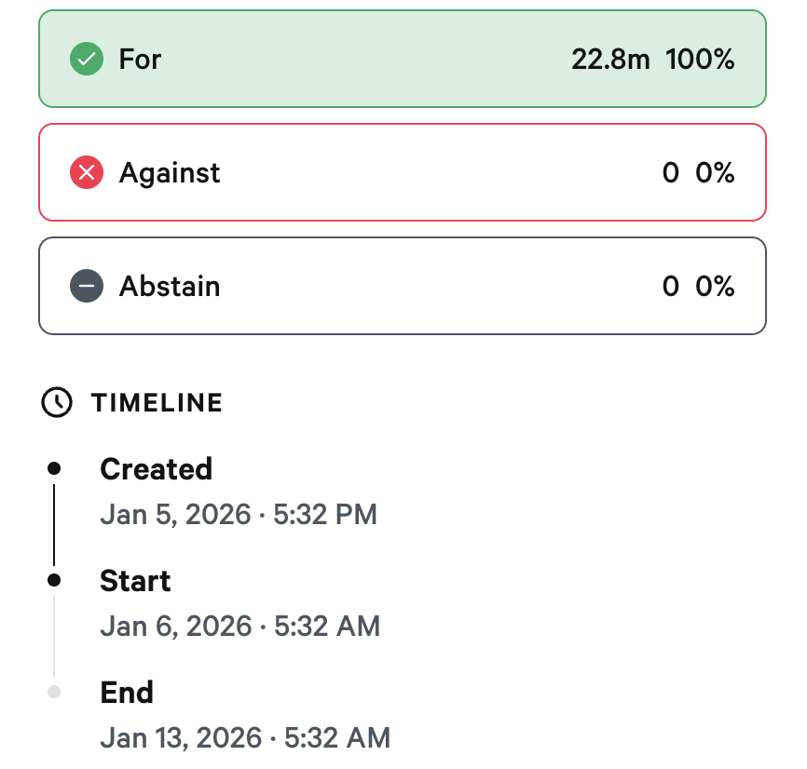
Task: Click the Created timeline dot
Action: click(54, 467)
